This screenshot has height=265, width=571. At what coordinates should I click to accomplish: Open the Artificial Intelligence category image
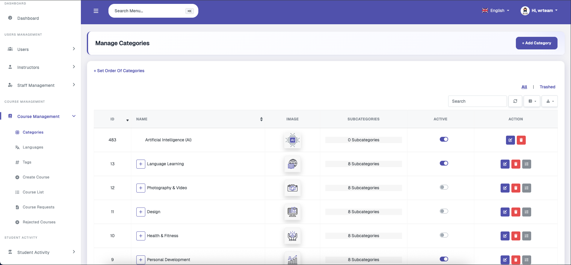point(292,140)
